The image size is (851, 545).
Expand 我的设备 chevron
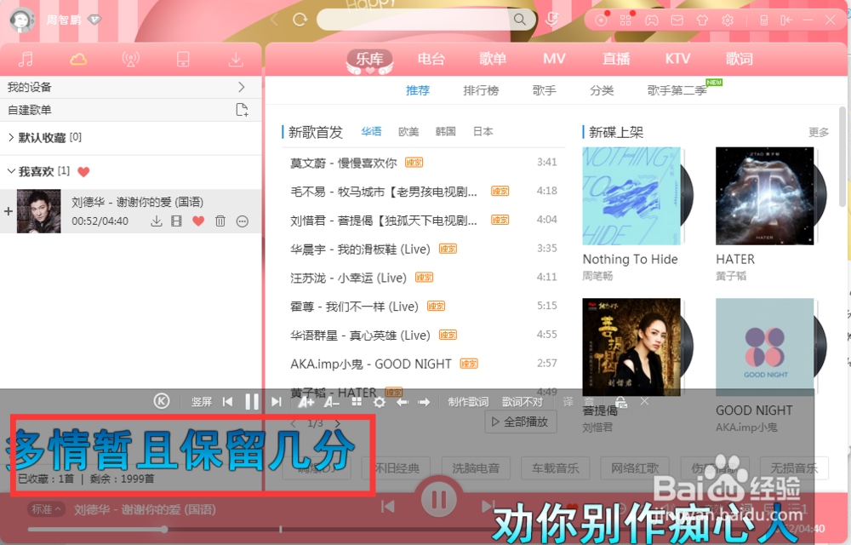242,87
